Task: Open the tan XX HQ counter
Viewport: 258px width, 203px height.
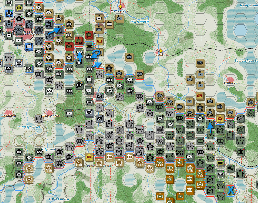Action: 200,63
